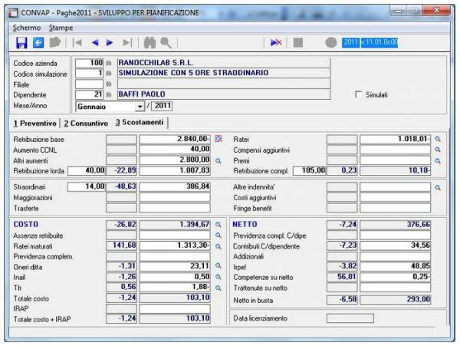460x346 pixels.
Task: Click the toolbar magnifying glass icon
Action: [166, 43]
